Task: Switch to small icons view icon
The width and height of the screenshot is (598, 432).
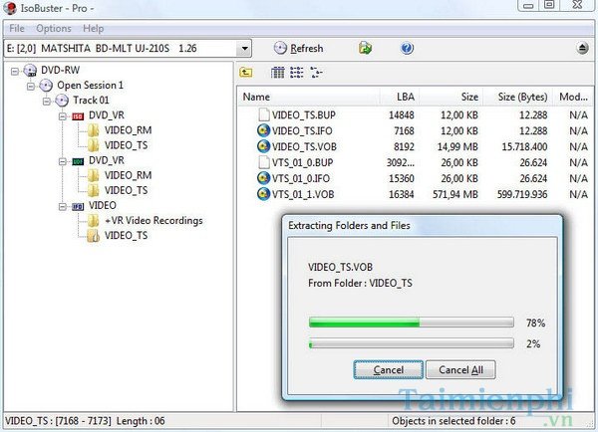Action: 316,72
